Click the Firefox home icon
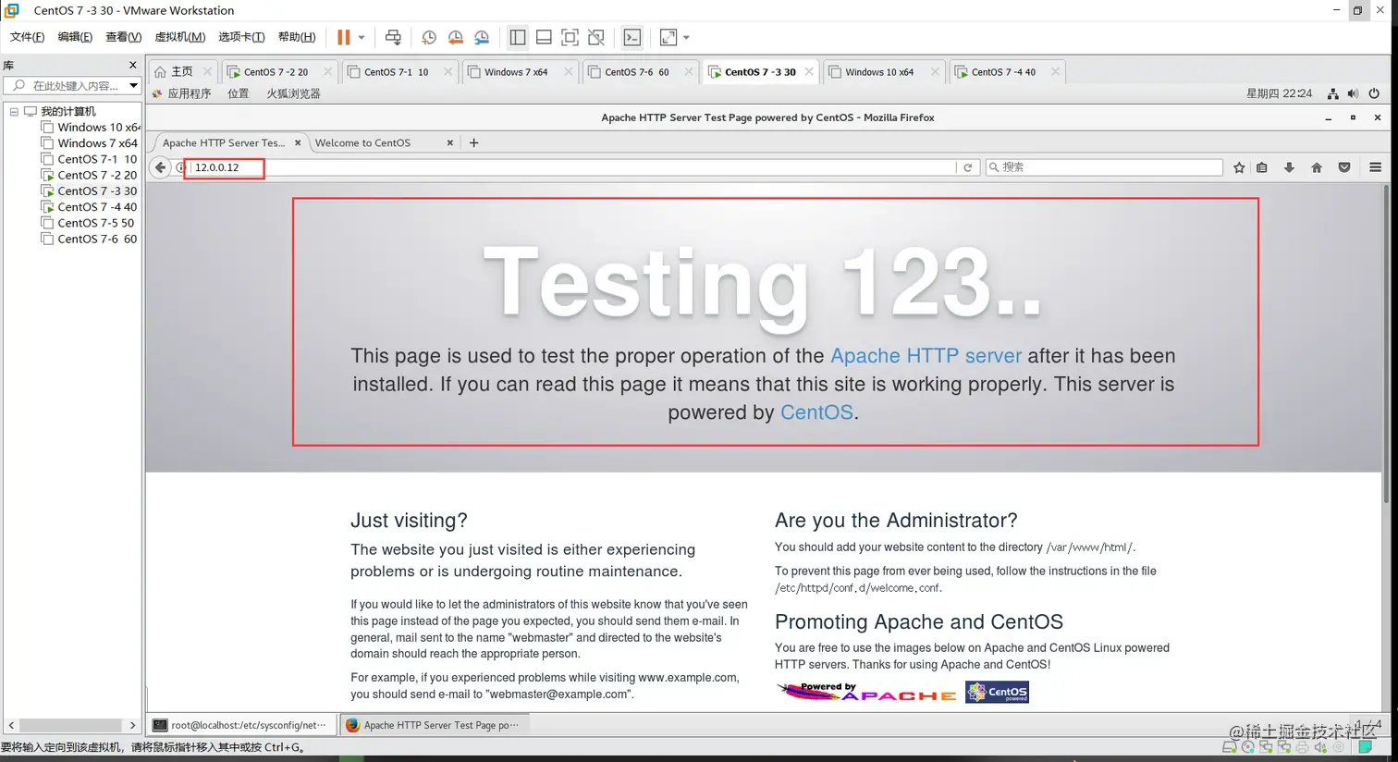1398x762 pixels. pos(1317,167)
